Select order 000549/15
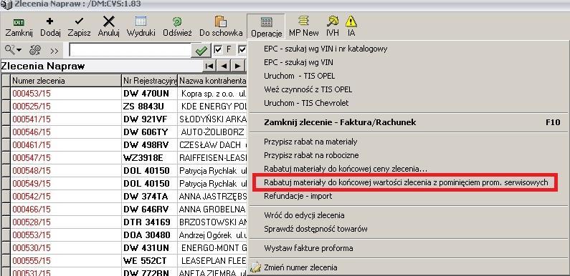Screen dimensions: 570x276 point(32,184)
